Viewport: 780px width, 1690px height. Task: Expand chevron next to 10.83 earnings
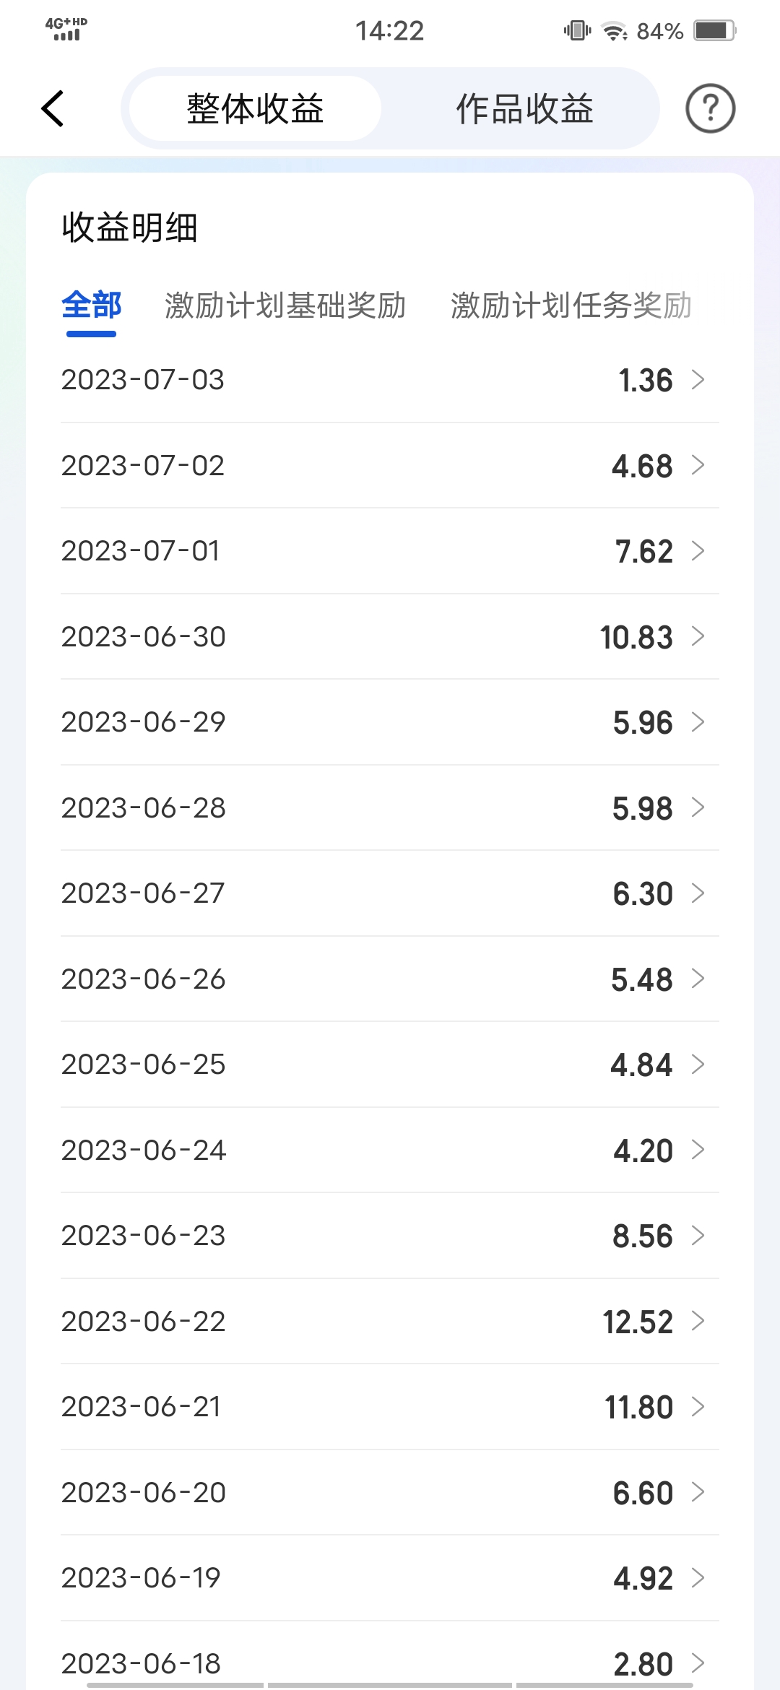click(x=698, y=636)
